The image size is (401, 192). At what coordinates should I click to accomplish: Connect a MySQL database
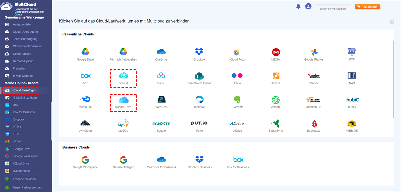pos(123,126)
